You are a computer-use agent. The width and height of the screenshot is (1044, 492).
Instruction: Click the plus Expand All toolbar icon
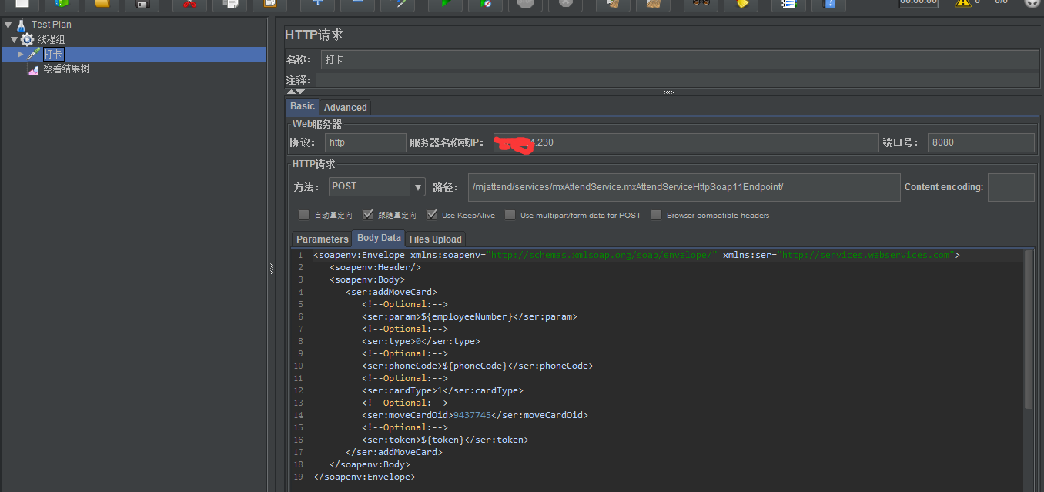click(x=317, y=4)
